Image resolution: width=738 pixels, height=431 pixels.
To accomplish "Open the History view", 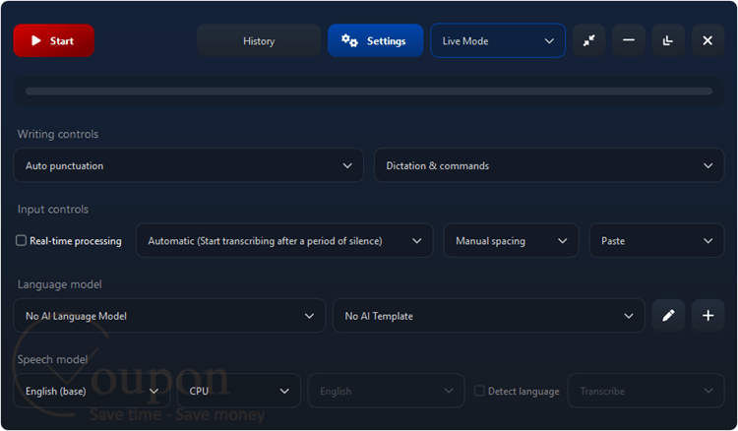I will tap(259, 41).
